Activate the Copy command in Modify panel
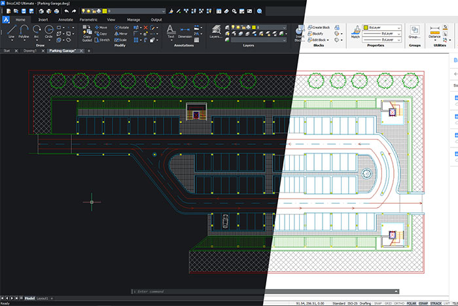Image resolution: width=458 pixels, height=306 pixels. 101,33
